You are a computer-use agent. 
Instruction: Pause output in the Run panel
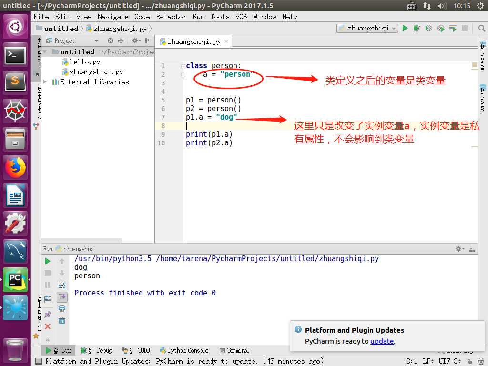click(x=48, y=285)
